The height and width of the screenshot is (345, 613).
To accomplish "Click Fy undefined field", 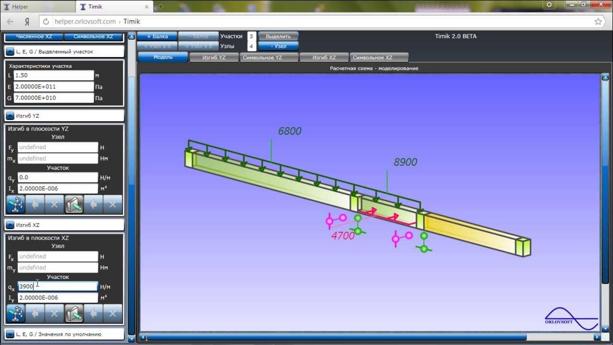I will coord(58,147).
